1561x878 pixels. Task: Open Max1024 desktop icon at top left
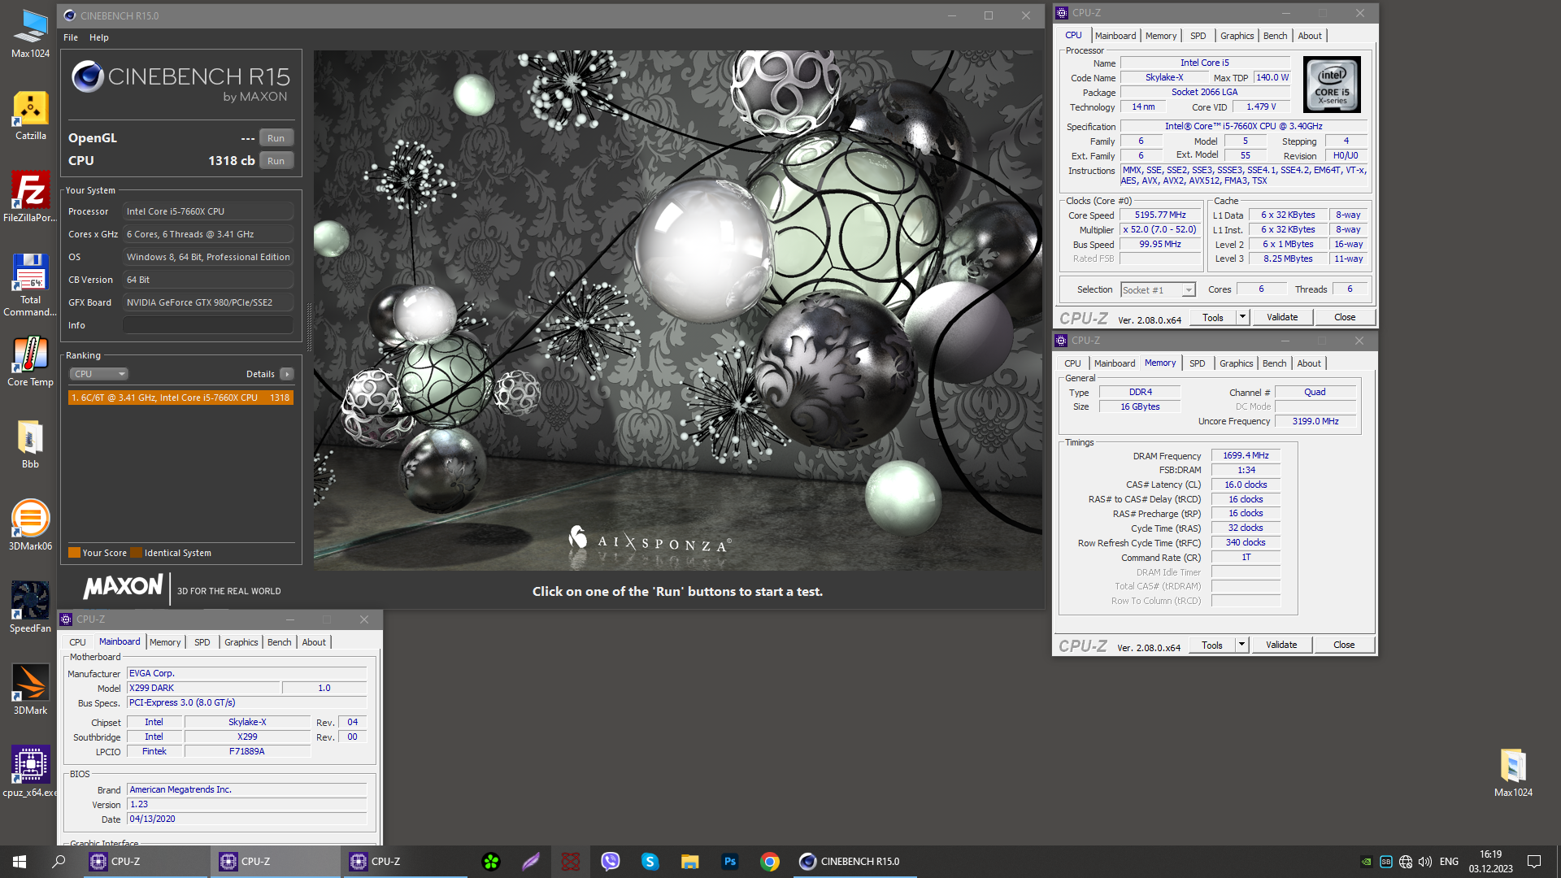click(30, 33)
